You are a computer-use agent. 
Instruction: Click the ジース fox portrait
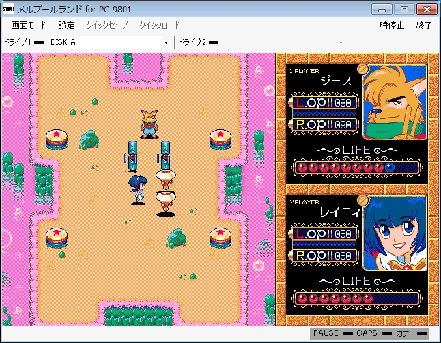click(x=395, y=102)
